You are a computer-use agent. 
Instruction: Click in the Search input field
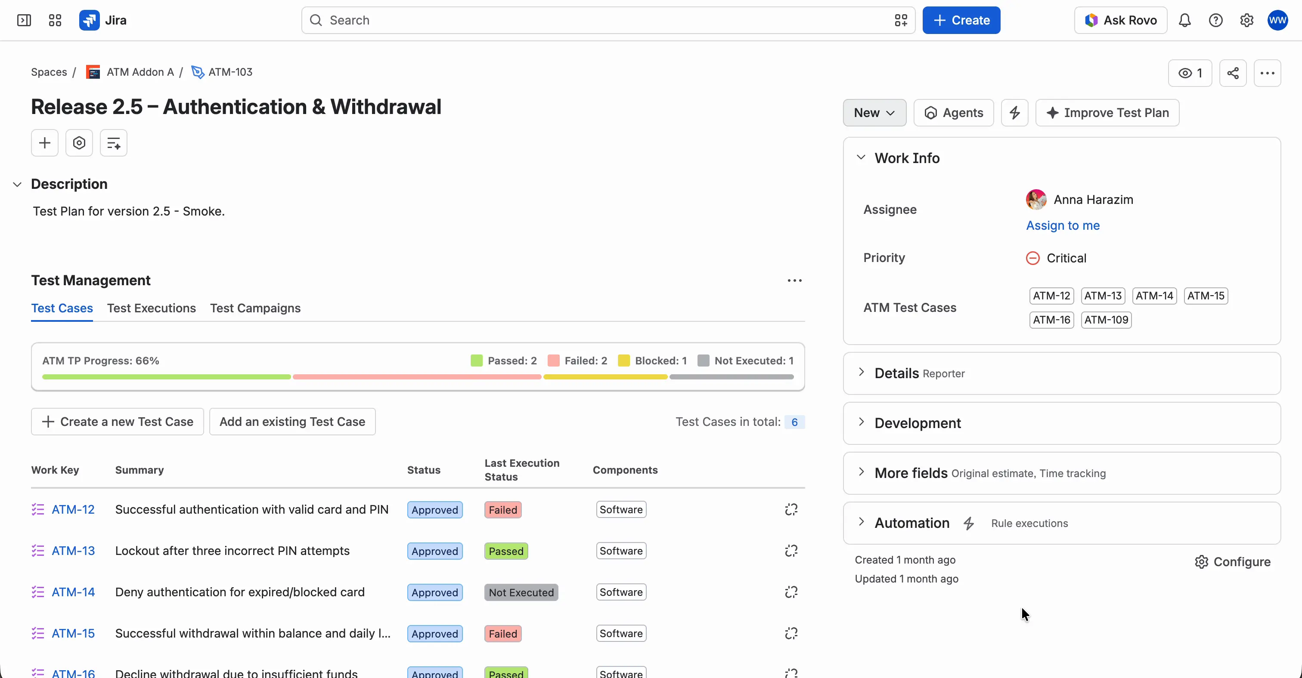(608, 20)
